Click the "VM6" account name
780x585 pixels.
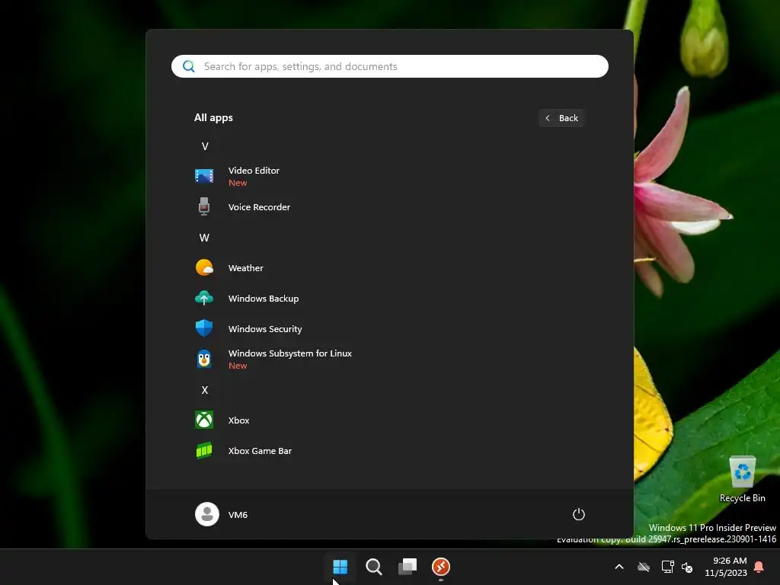pyautogui.click(x=238, y=515)
